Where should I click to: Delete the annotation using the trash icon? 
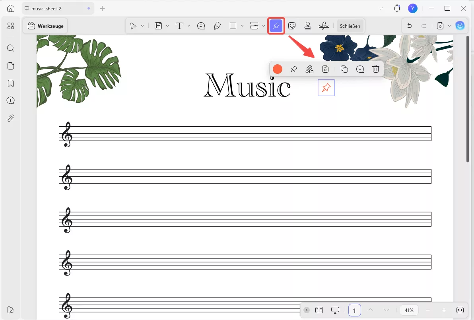point(375,69)
